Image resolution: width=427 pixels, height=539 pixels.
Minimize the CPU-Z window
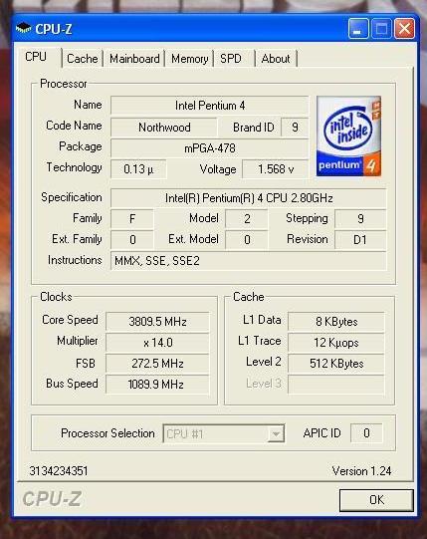click(358, 29)
